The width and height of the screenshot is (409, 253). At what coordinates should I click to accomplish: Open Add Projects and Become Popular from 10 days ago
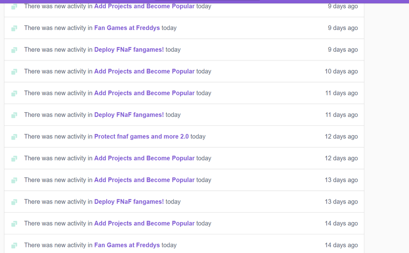click(x=144, y=71)
